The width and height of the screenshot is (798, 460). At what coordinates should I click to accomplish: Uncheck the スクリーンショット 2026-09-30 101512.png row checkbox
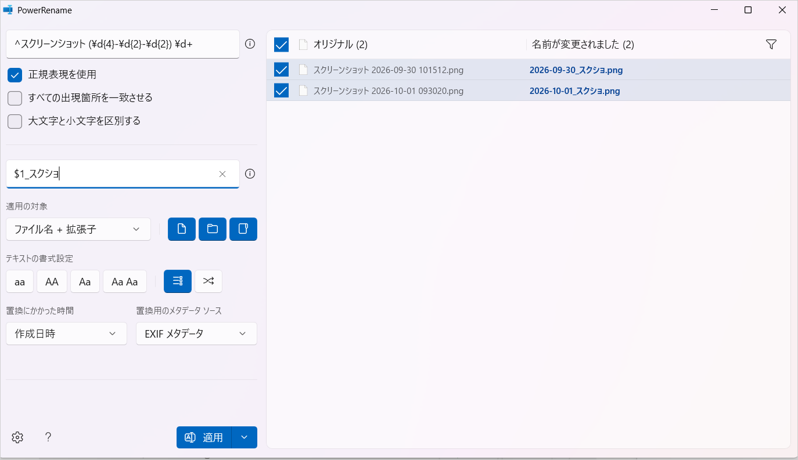point(282,70)
